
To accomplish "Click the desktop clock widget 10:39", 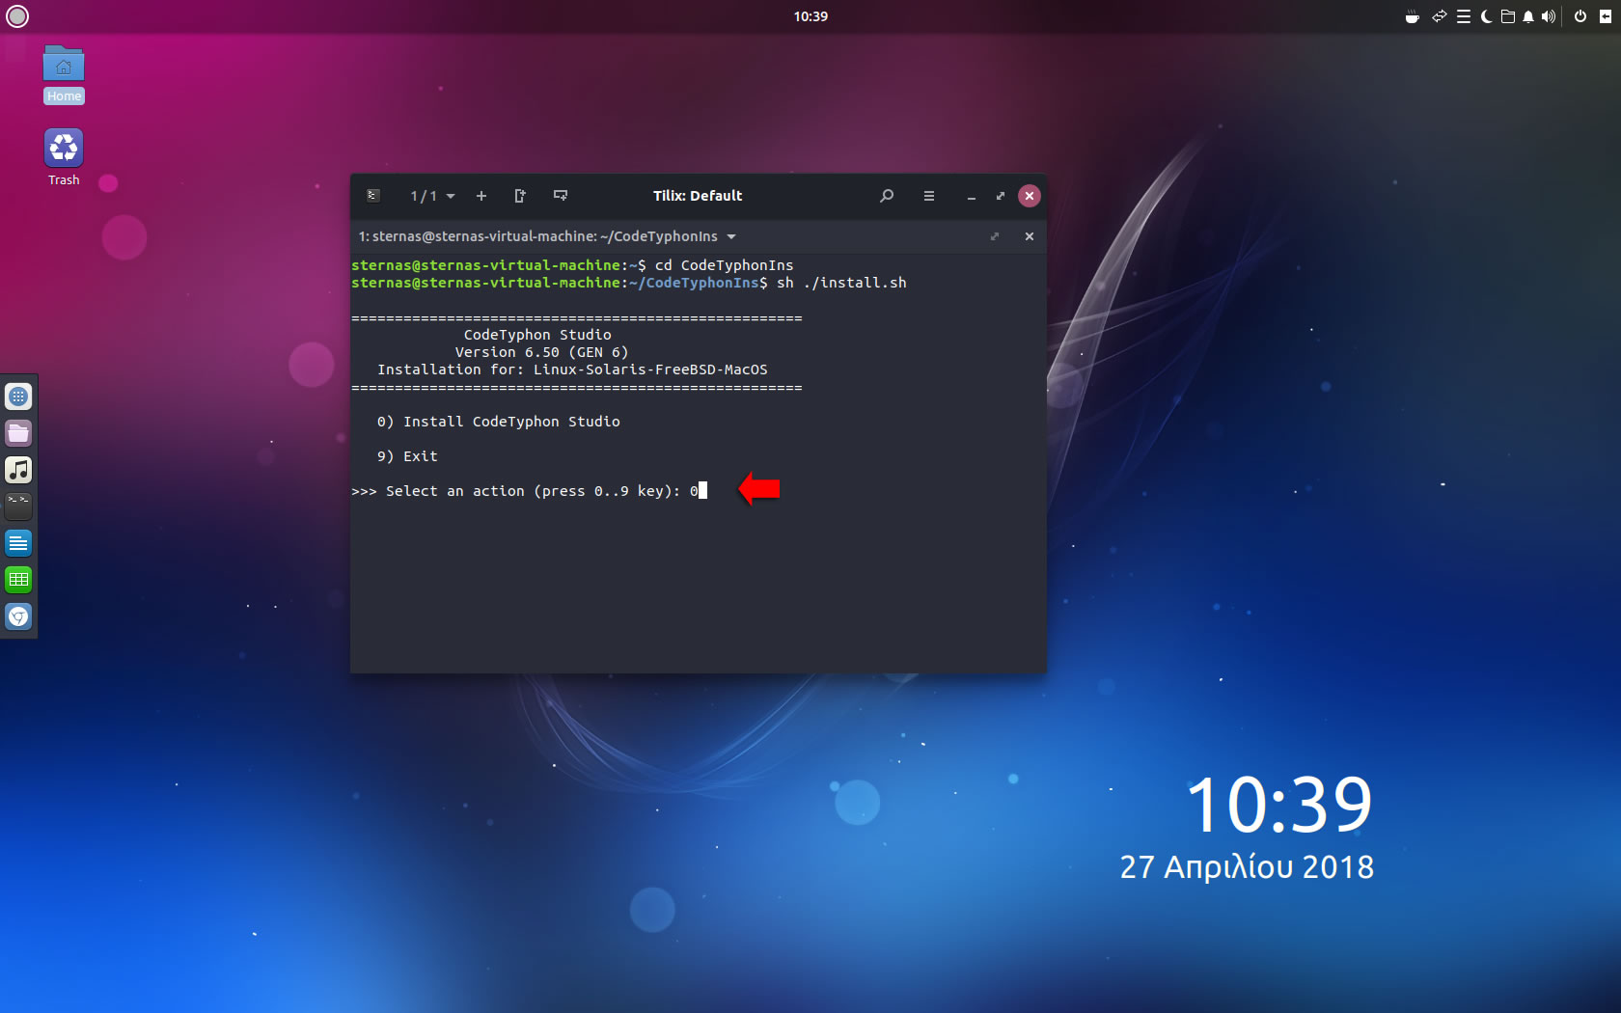I will (1278, 805).
